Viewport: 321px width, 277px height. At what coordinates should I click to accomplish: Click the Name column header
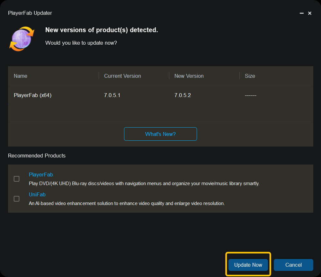click(x=21, y=76)
